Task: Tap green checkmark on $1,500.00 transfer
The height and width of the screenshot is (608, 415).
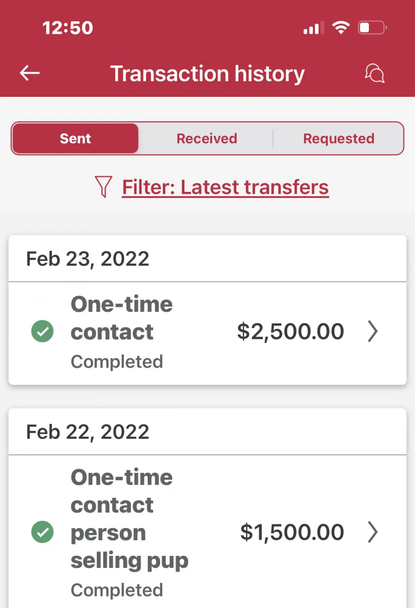Action: 42,532
